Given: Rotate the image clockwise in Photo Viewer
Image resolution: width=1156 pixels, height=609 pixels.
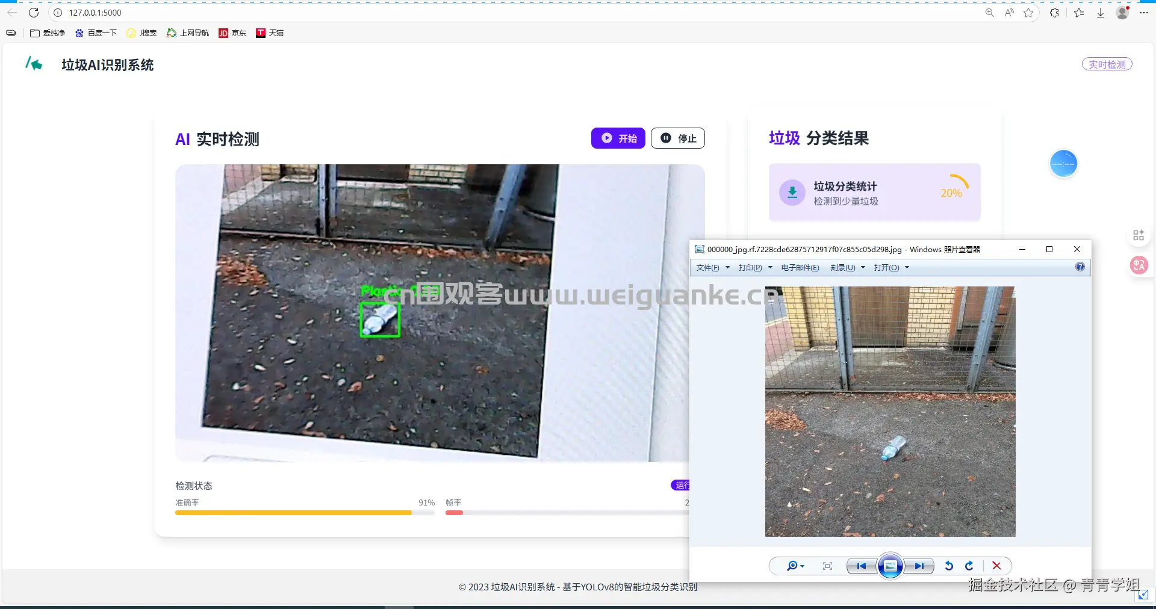Looking at the screenshot, I should pos(969,566).
